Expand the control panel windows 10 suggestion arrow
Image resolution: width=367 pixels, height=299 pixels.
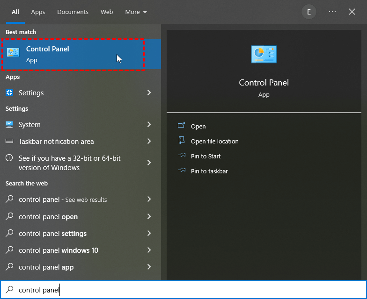[149, 250]
